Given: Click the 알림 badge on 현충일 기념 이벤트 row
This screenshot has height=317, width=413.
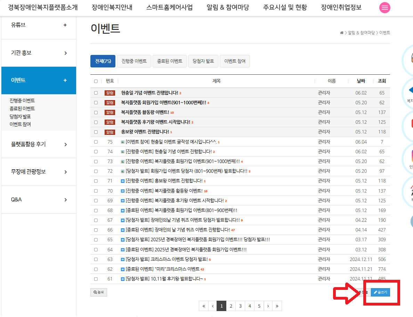Looking at the screenshot, I should pyautogui.click(x=110, y=93).
